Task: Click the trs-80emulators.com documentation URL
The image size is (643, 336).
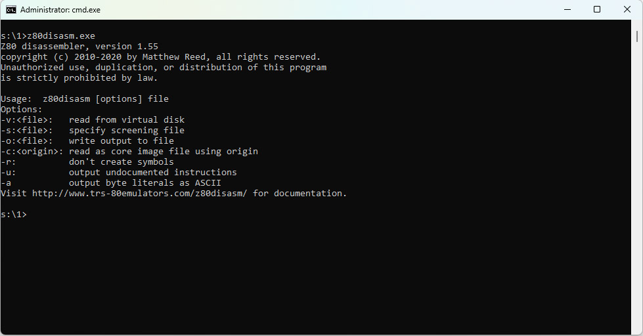Action: 139,194
